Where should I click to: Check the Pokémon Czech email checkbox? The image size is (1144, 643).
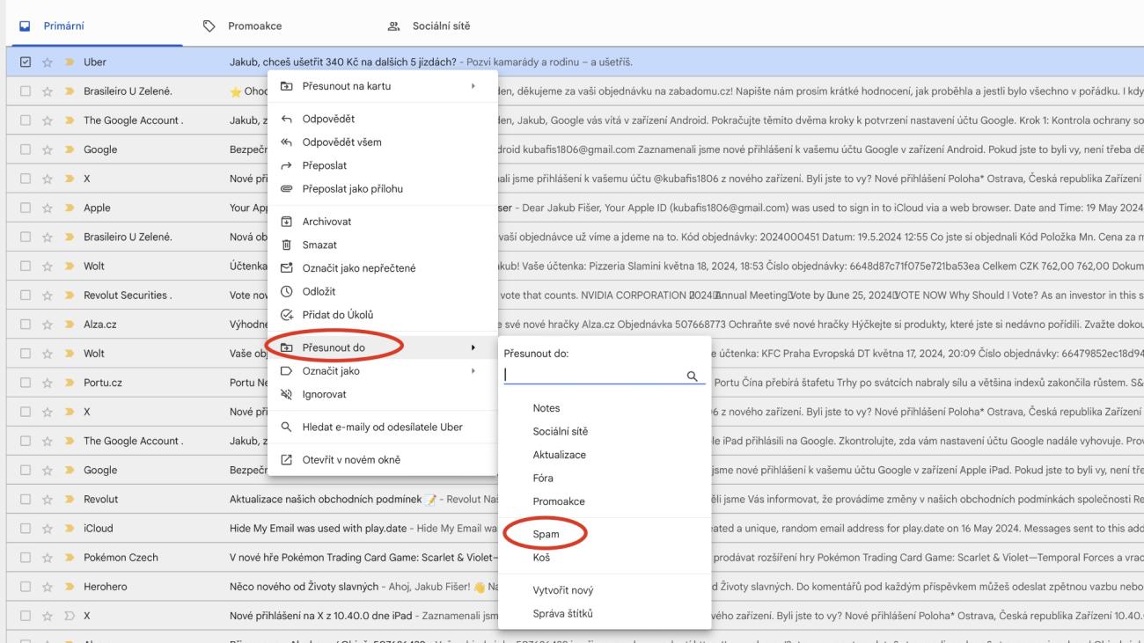click(25, 558)
